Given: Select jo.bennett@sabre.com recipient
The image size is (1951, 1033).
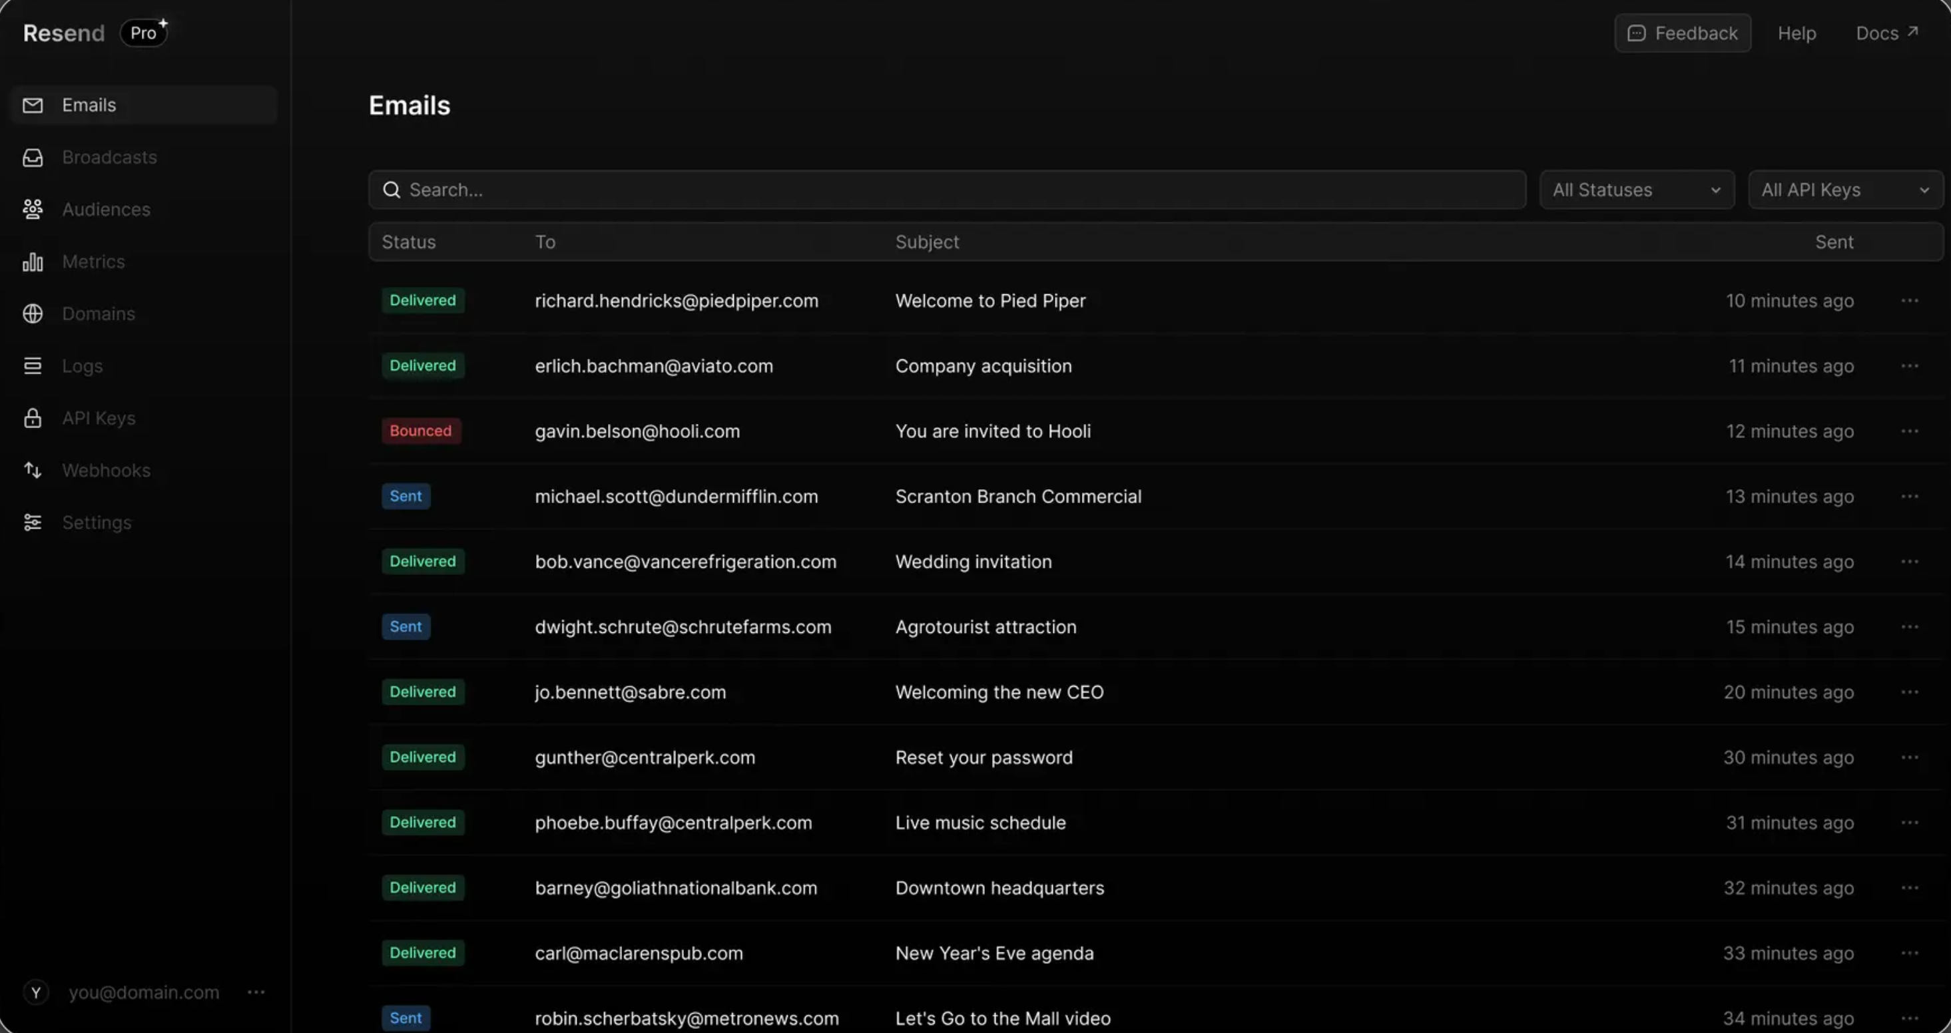Looking at the screenshot, I should [630, 692].
